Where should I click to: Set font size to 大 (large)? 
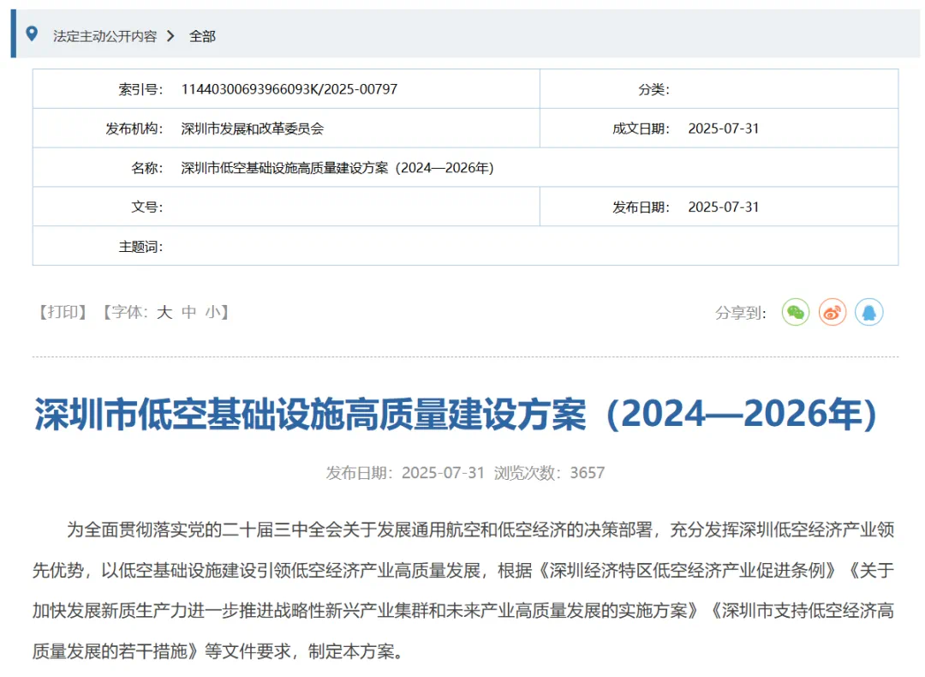[164, 313]
